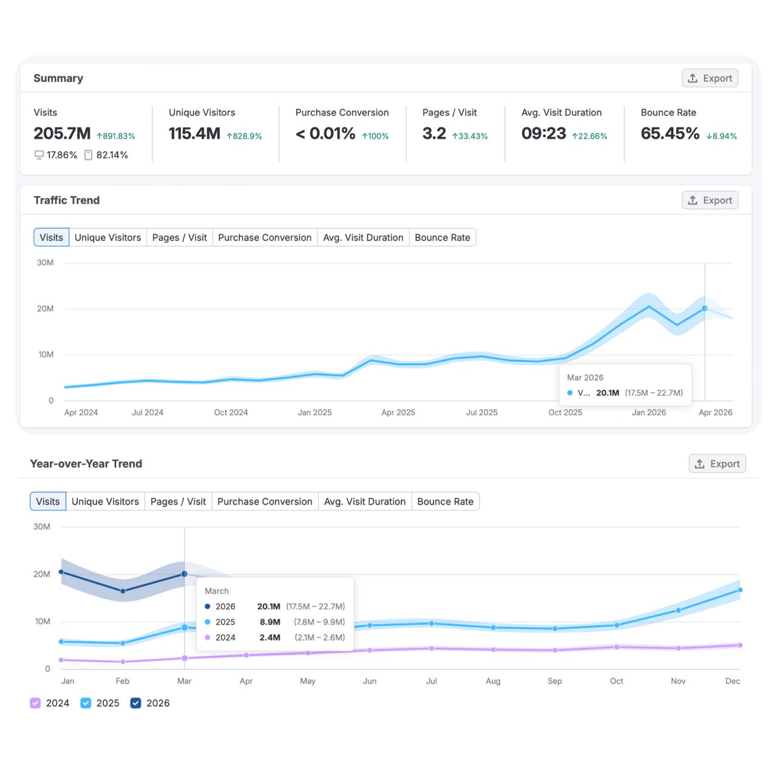The width and height of the screenshot is (777, 777).
Task: Disable the 2026 series checkbox
Action: tap(135, 702)
